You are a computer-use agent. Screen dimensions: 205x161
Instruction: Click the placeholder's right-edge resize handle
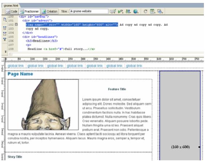click(200, 147)
